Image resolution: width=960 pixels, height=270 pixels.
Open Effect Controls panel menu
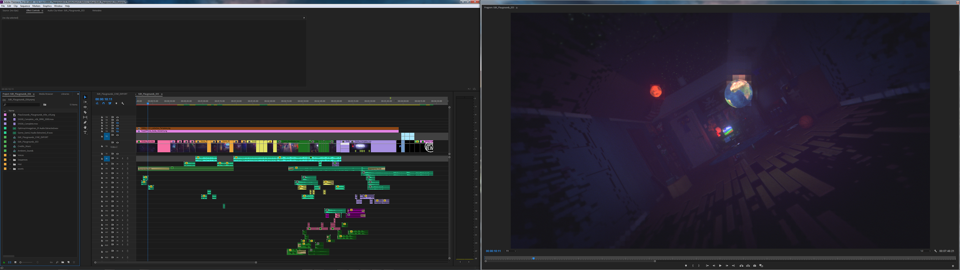[x=42, y=11]
